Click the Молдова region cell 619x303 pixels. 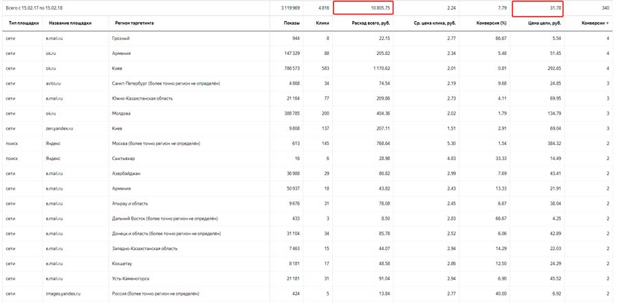(121, 113)
